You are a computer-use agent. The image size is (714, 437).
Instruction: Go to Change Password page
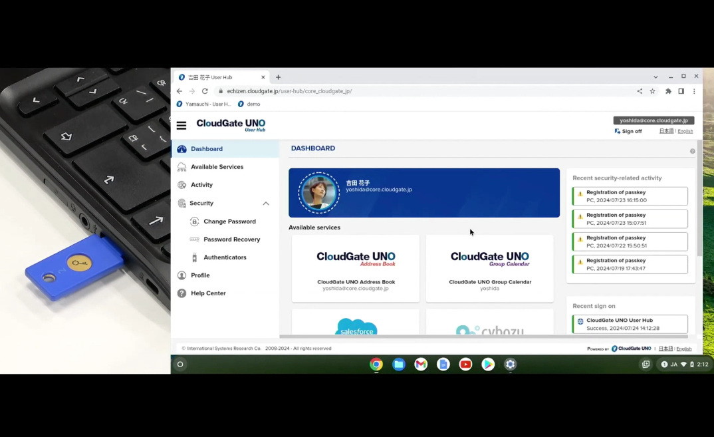pyautogui.click(x=229, y=221)
